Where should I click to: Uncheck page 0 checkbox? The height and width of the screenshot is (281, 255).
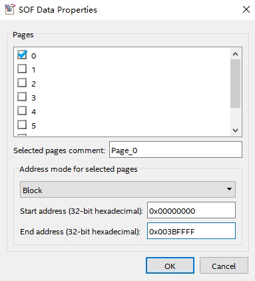(x=22, y=55)
